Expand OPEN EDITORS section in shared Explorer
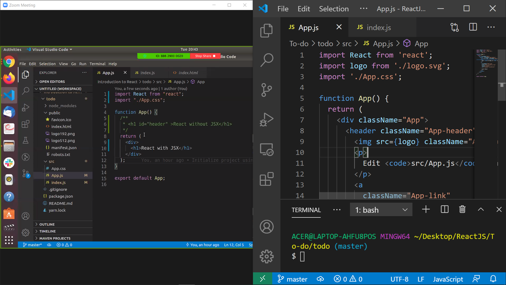This screenshot has width=506, height=285. [62, 81]
